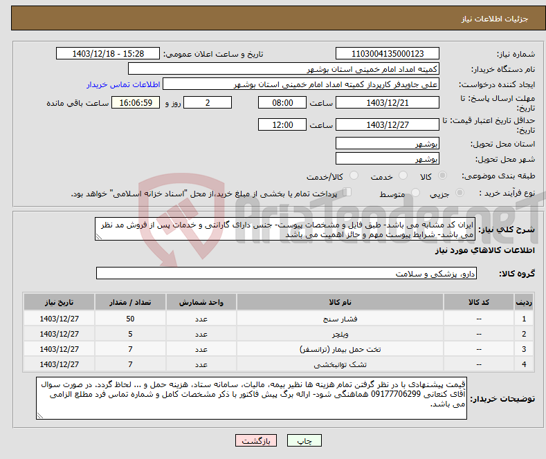The image size is (546, 459).
Task: Click row number 3 in the items table
Action: [524, 349]
